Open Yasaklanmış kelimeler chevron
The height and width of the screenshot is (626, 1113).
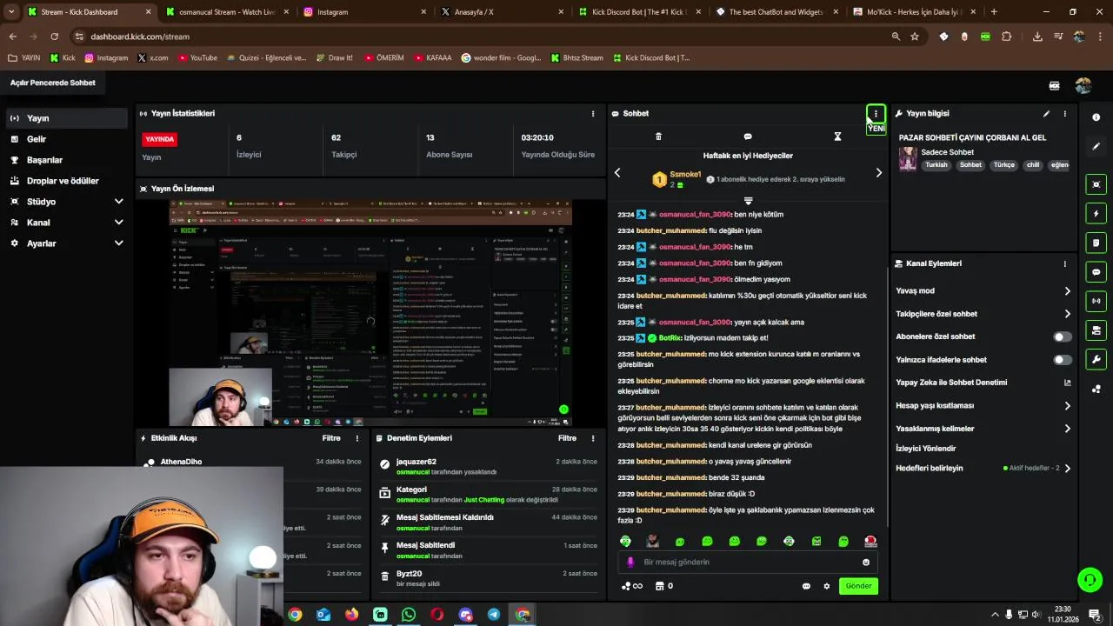pyautogui.click(x=1067, y=429)
